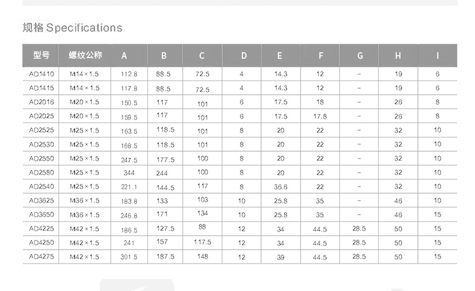Select column header I
The height and width of the screenshot is (291, 475).
point(437,56)
